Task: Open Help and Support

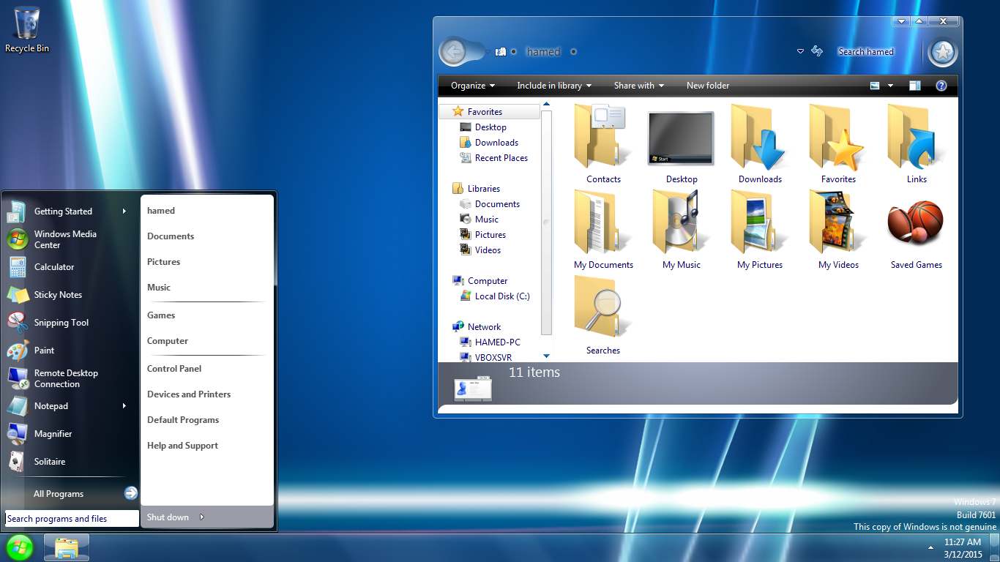Action: coord(182,446)
